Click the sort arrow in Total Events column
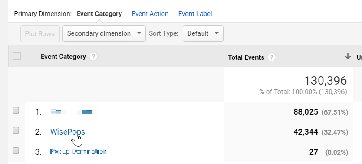 pyautogui.click(x=348, y=57)
